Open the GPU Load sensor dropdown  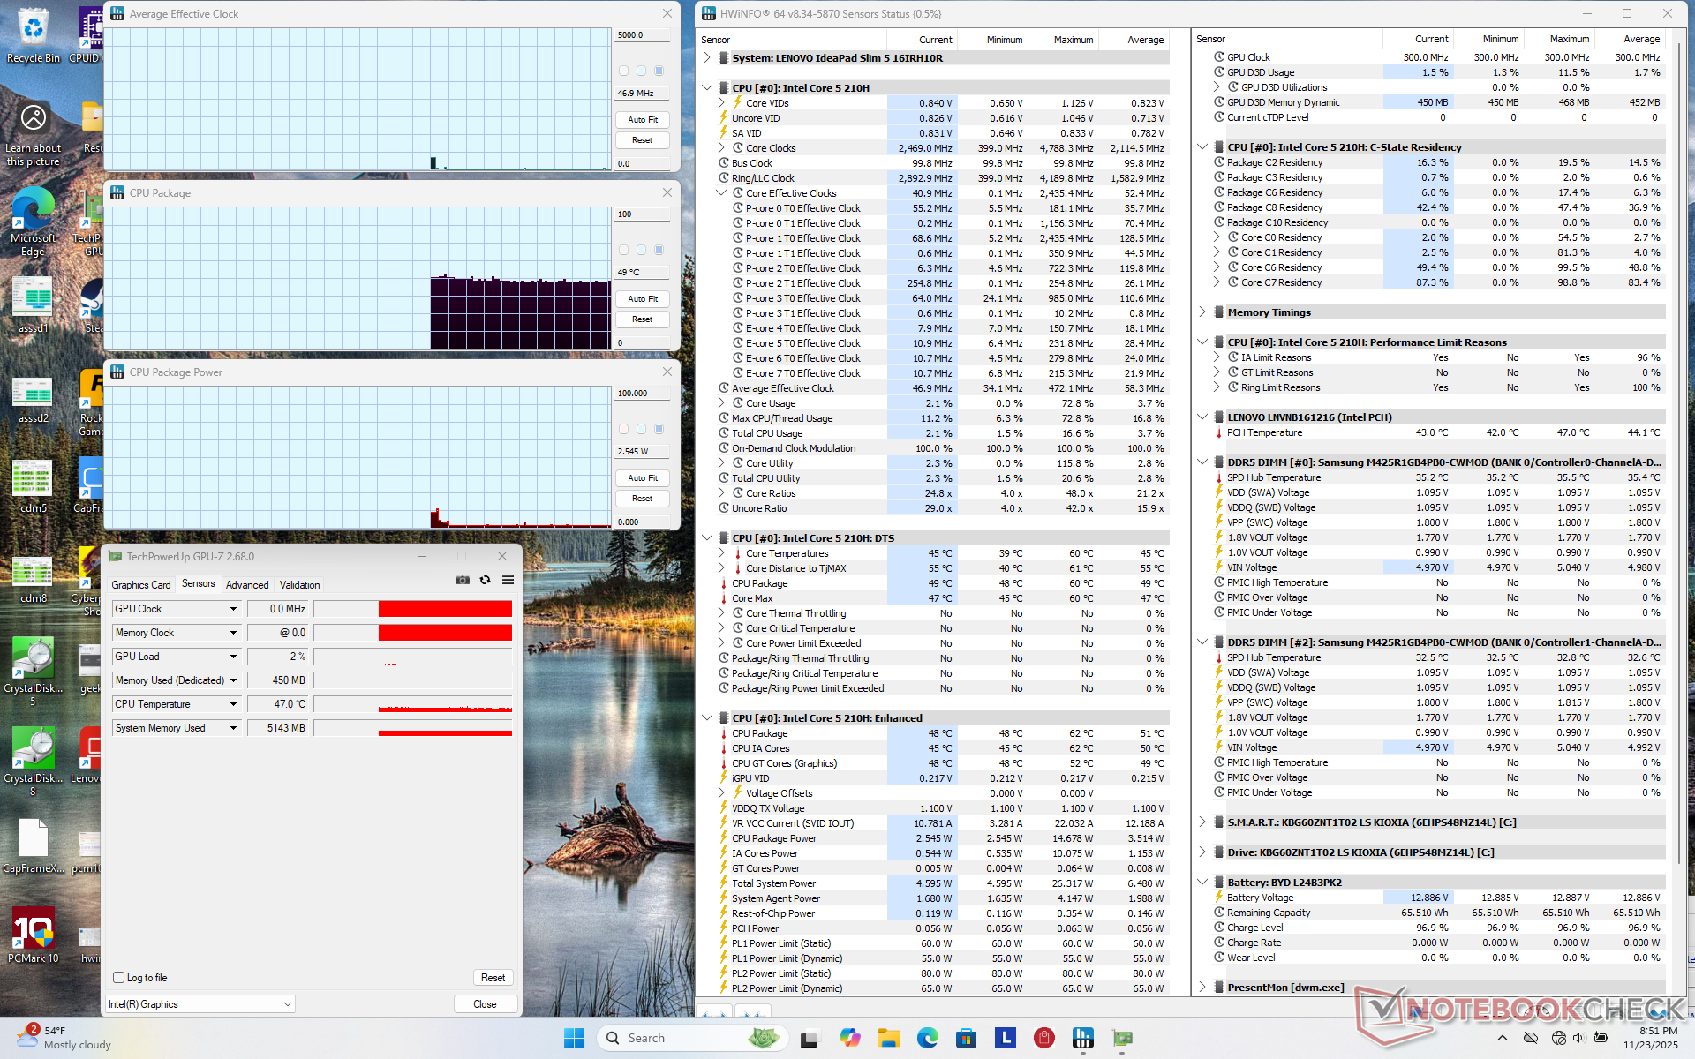233,657
